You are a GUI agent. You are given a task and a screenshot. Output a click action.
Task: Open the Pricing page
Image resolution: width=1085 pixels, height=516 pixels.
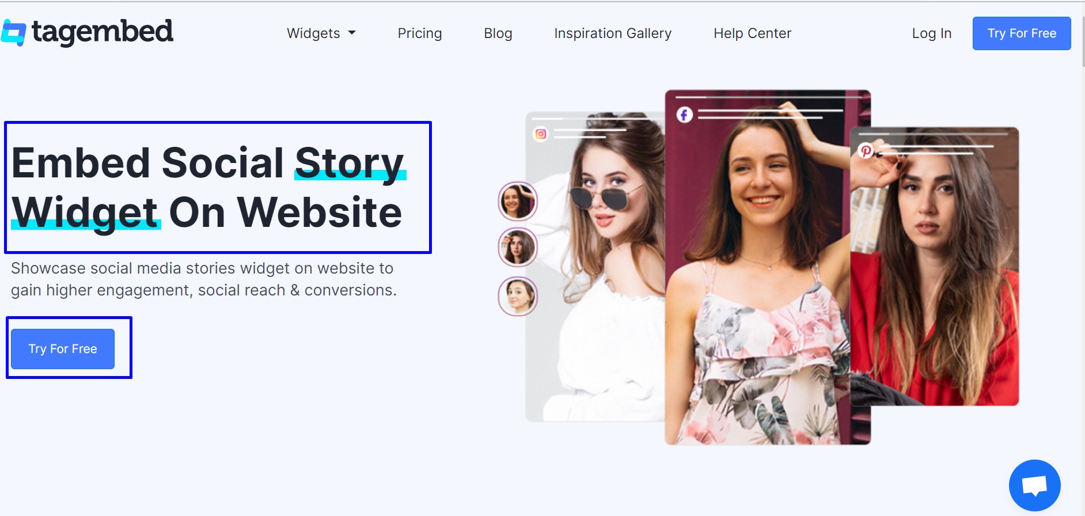[x=419, y=33]
